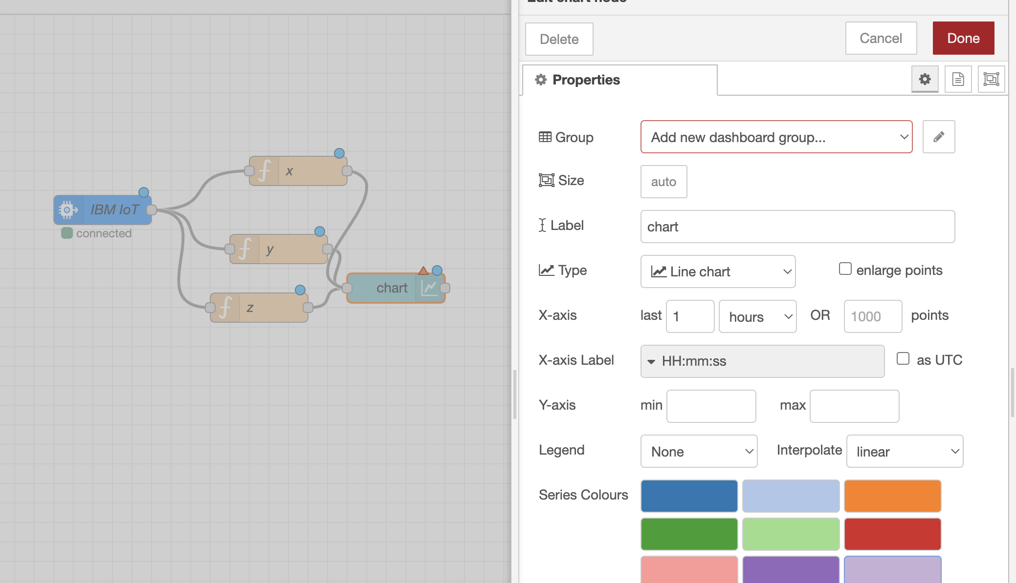Open the Group dropdown
The width and height of the screenshot is (1016, 583).
pyautogui.click(x=776, y=137)
